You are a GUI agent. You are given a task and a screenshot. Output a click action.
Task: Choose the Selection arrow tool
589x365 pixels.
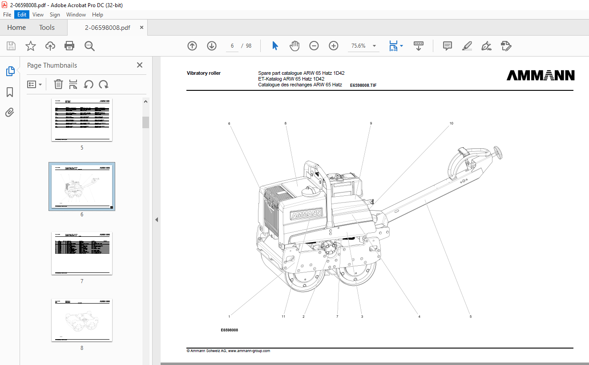(275, 46)
